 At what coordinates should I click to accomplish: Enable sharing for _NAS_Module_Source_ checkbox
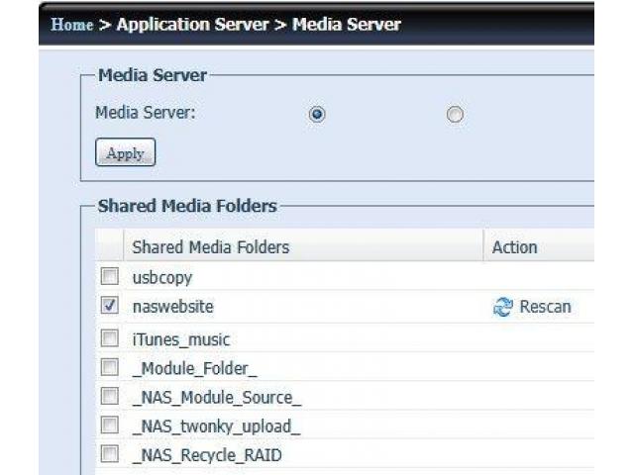point(110,398)
